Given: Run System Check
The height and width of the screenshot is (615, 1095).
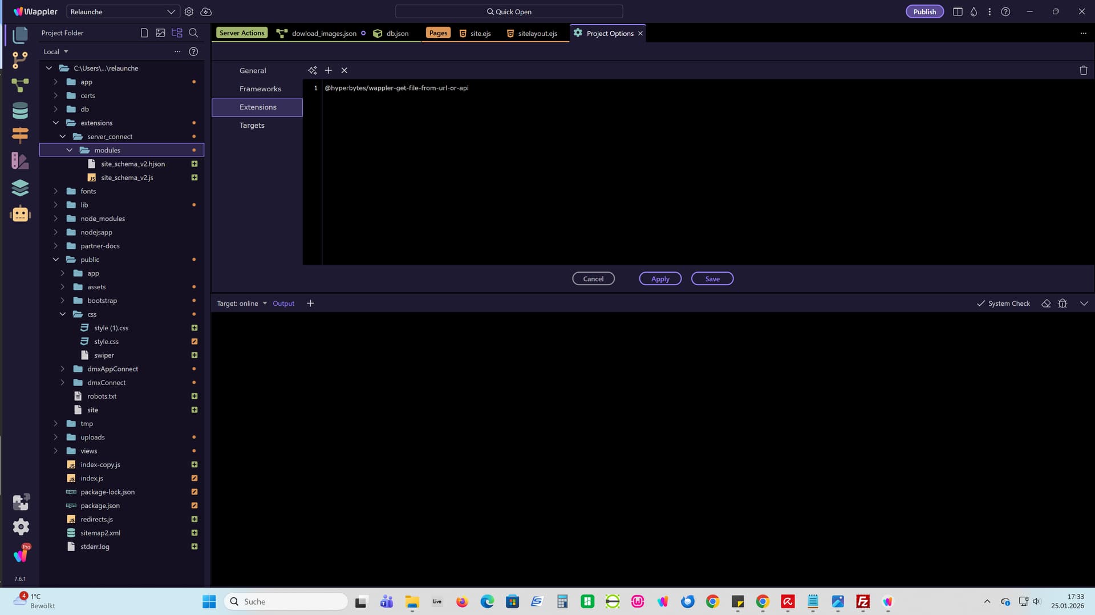Looking at the screenshot, I should [1003, 304].
